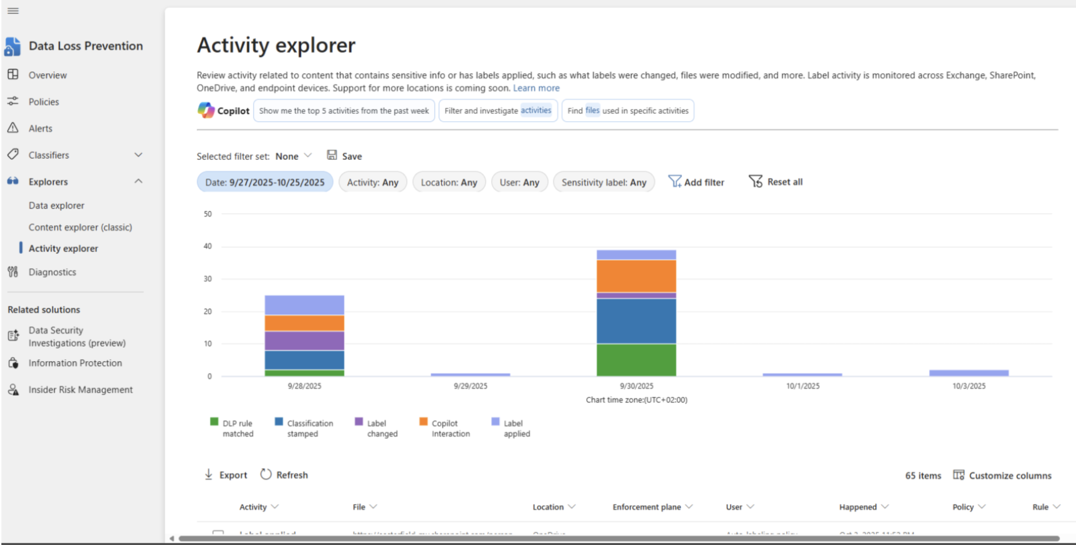Open Alerts in the sidebar
The image size is (1076, 545).
click(41, 129)
